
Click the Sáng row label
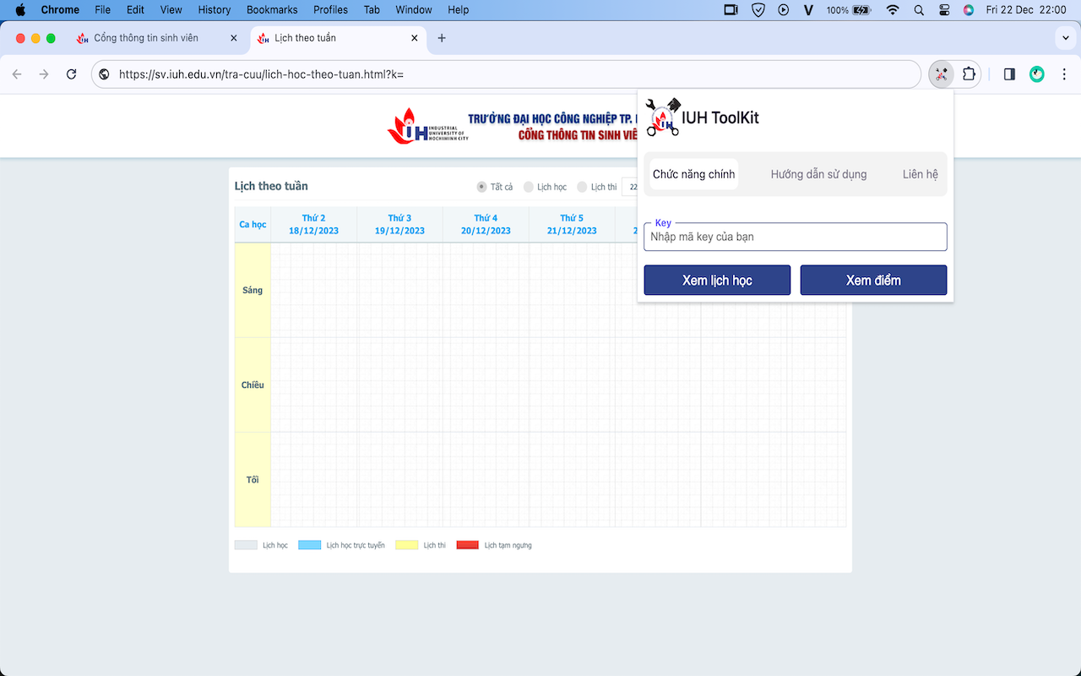pos(253,291)
